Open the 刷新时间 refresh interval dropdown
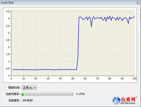Screen dimensions: 141x107 click(29, 88)
